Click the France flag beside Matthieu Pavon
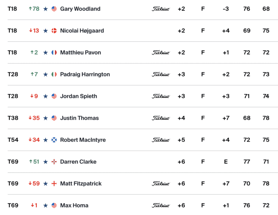The height and width of the screenshot is (215, 278). 54,52
